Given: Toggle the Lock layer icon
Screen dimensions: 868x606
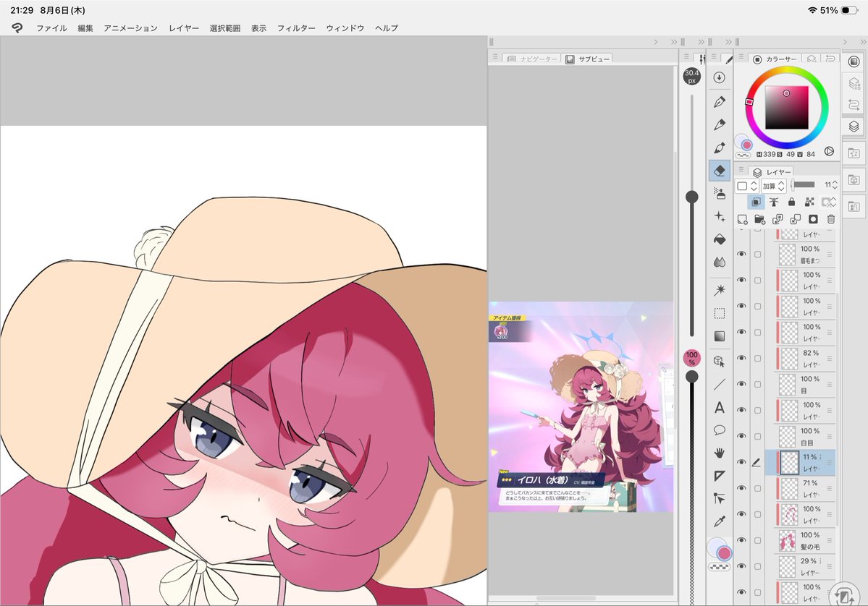Looking at the screenshot, I should pos(791,202).
